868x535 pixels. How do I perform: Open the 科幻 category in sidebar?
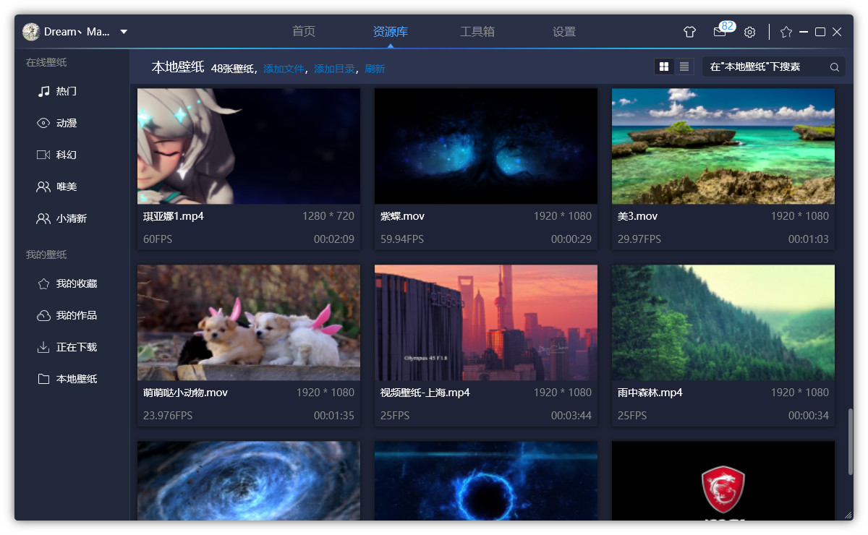[x=67, y=155]
